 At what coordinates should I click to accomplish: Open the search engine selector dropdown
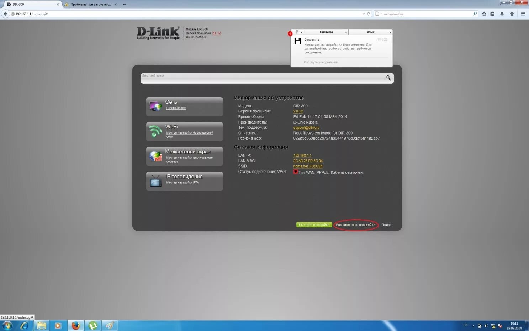(x=378, y=14)
